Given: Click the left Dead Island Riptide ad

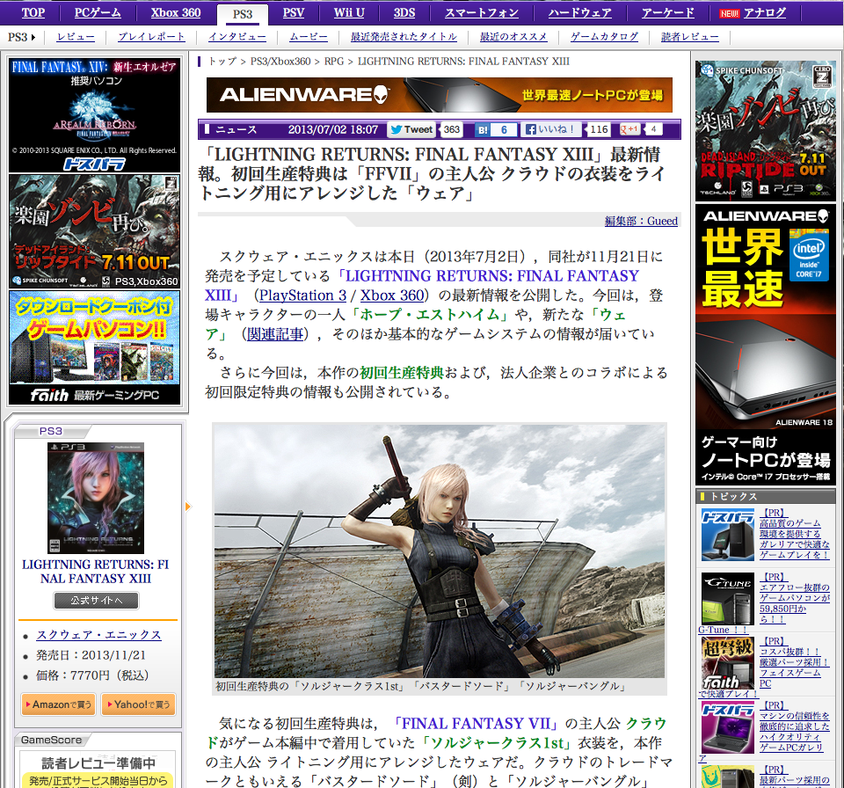Looking at the screenshot, I should click(94, 231).
